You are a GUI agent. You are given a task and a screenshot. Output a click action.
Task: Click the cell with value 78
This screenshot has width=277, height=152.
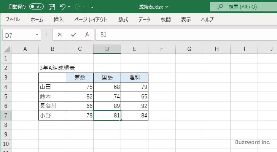pos(80,116)
